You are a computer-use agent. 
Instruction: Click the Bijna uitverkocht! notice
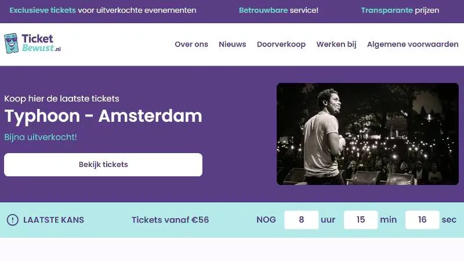click(x=41, y=137)
